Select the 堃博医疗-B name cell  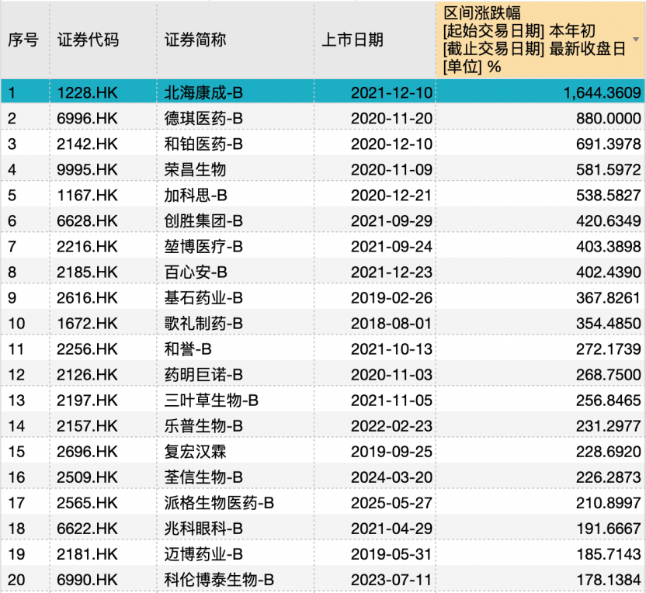[204, 246]
